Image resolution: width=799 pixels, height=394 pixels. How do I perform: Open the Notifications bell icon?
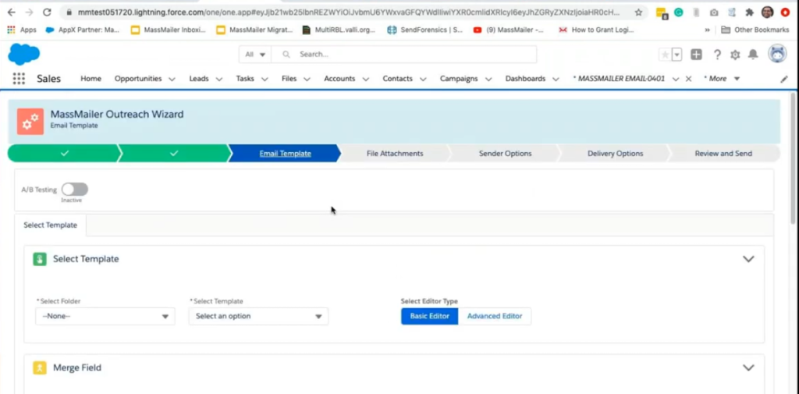pos(753,55)
